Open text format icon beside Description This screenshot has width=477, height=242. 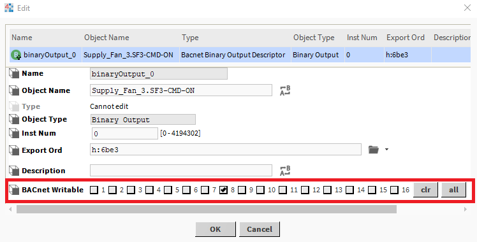285,171
